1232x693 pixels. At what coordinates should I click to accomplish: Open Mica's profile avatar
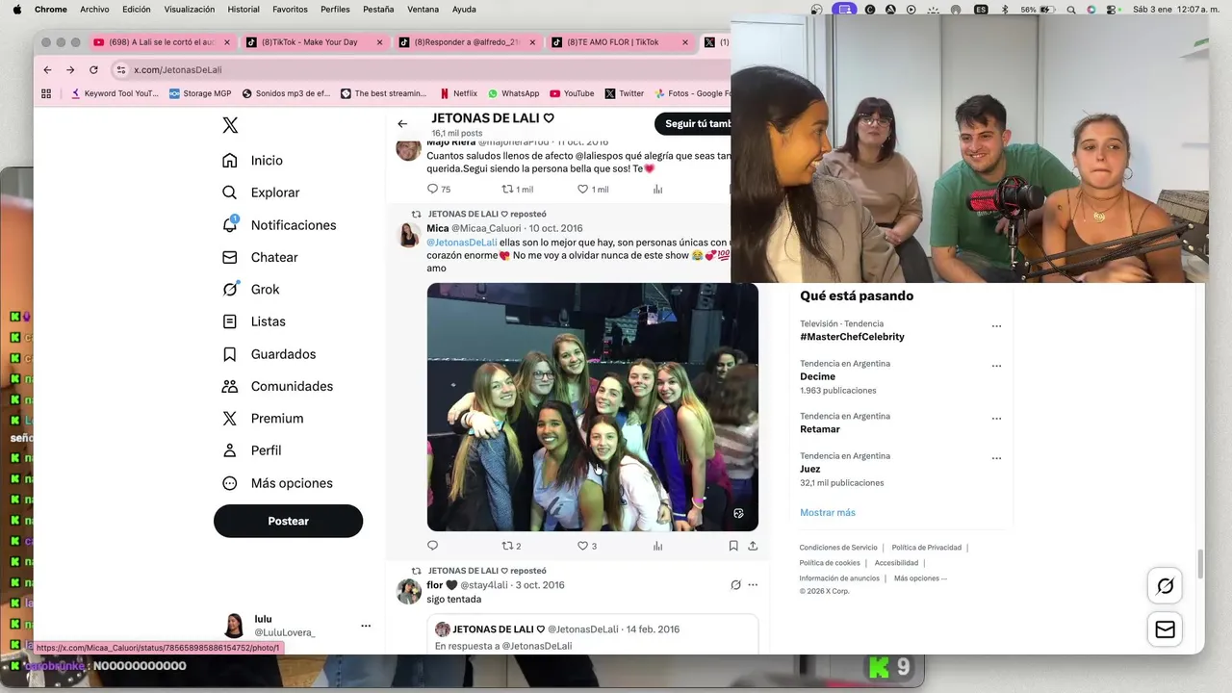pos(409,235)
